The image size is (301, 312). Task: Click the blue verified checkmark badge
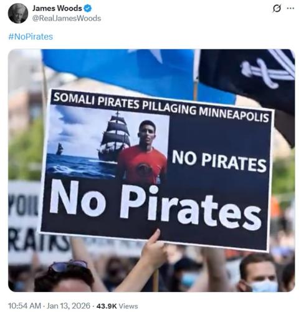(87, 8)
